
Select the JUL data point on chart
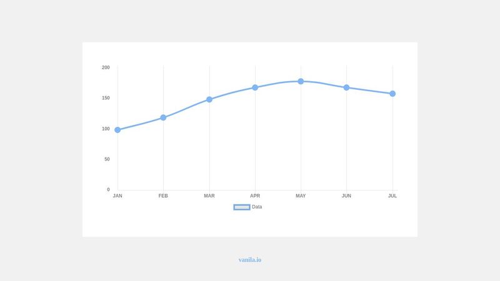(x=392, y=94)
